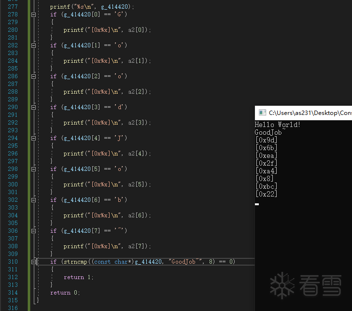Collapse the if block at line 298

click(x=33, y=170)
